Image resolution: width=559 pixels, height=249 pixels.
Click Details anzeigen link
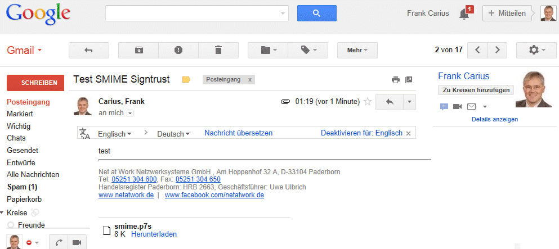(495, 120)
